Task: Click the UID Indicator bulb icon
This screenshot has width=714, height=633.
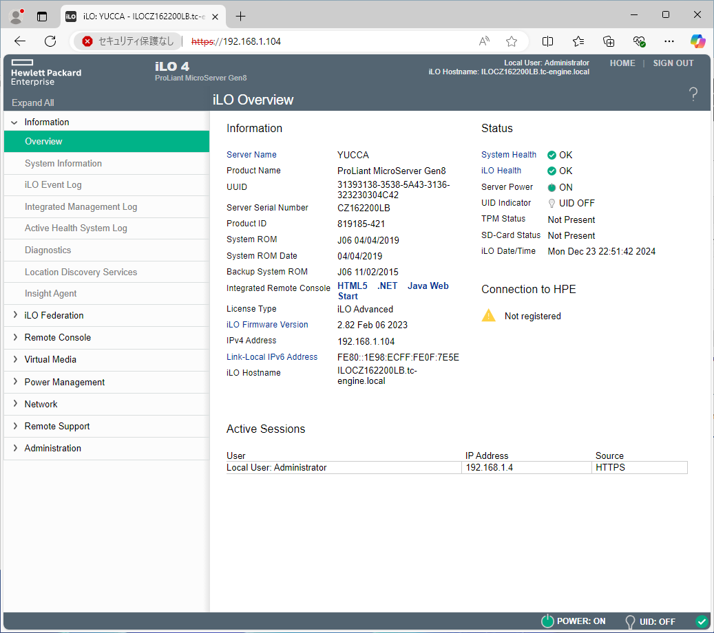Action: click(x=552, y=203)
